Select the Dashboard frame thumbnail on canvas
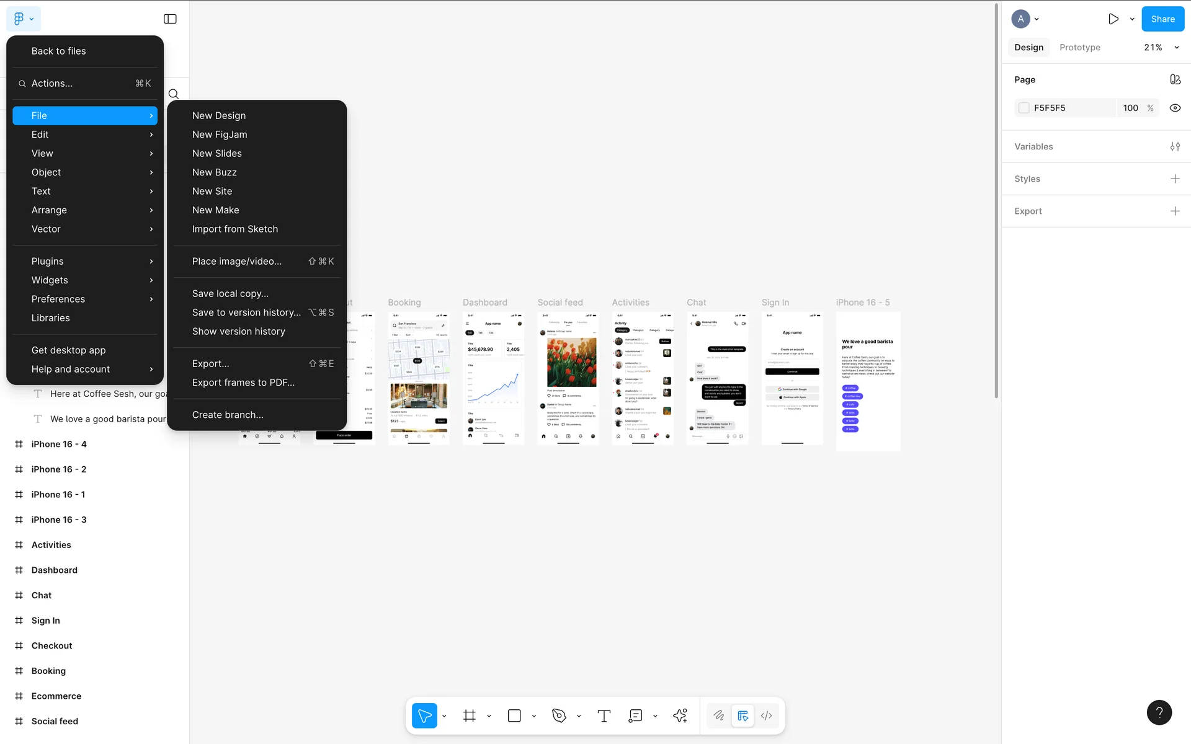The width and height of the screenshot is (1191, 744). click(493, 378)
